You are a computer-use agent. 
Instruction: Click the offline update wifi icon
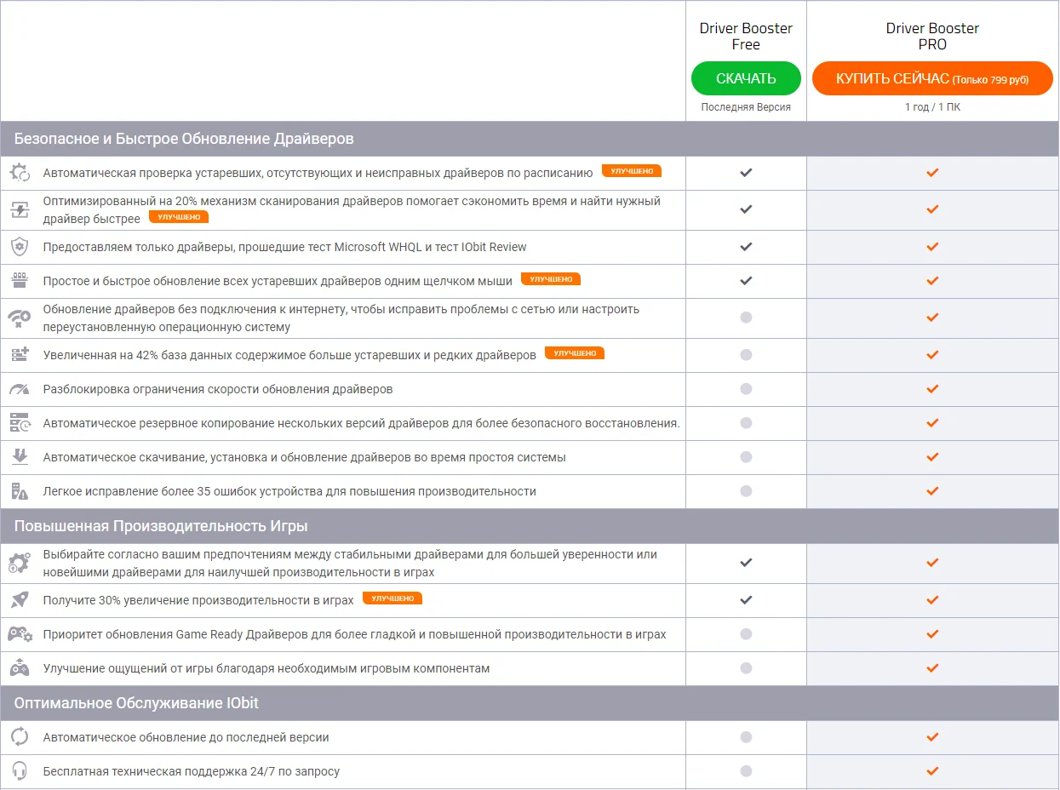click(x=20, y=318)
